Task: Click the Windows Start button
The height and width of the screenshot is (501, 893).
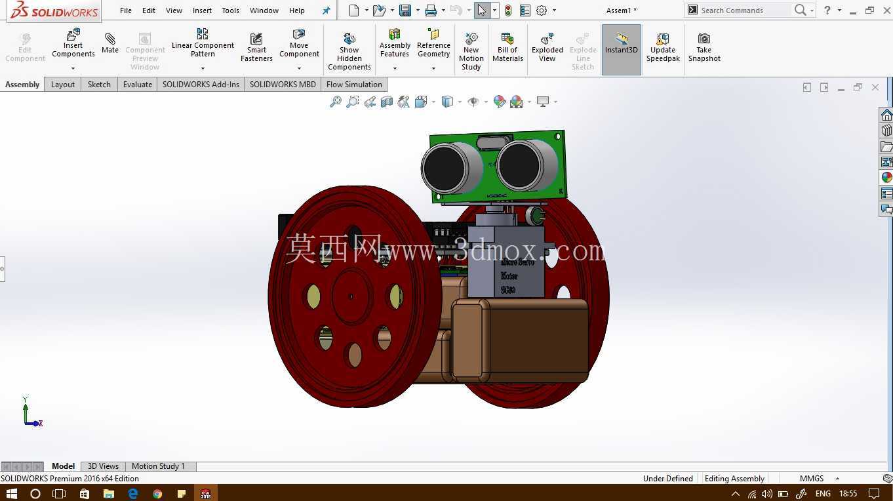Action: (x=11, y=493)
